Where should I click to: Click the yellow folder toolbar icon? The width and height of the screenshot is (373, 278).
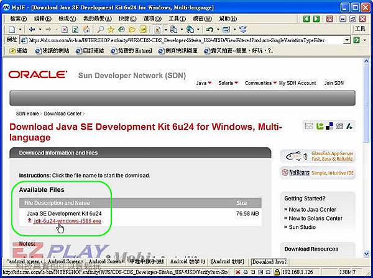tap(132, 29)
